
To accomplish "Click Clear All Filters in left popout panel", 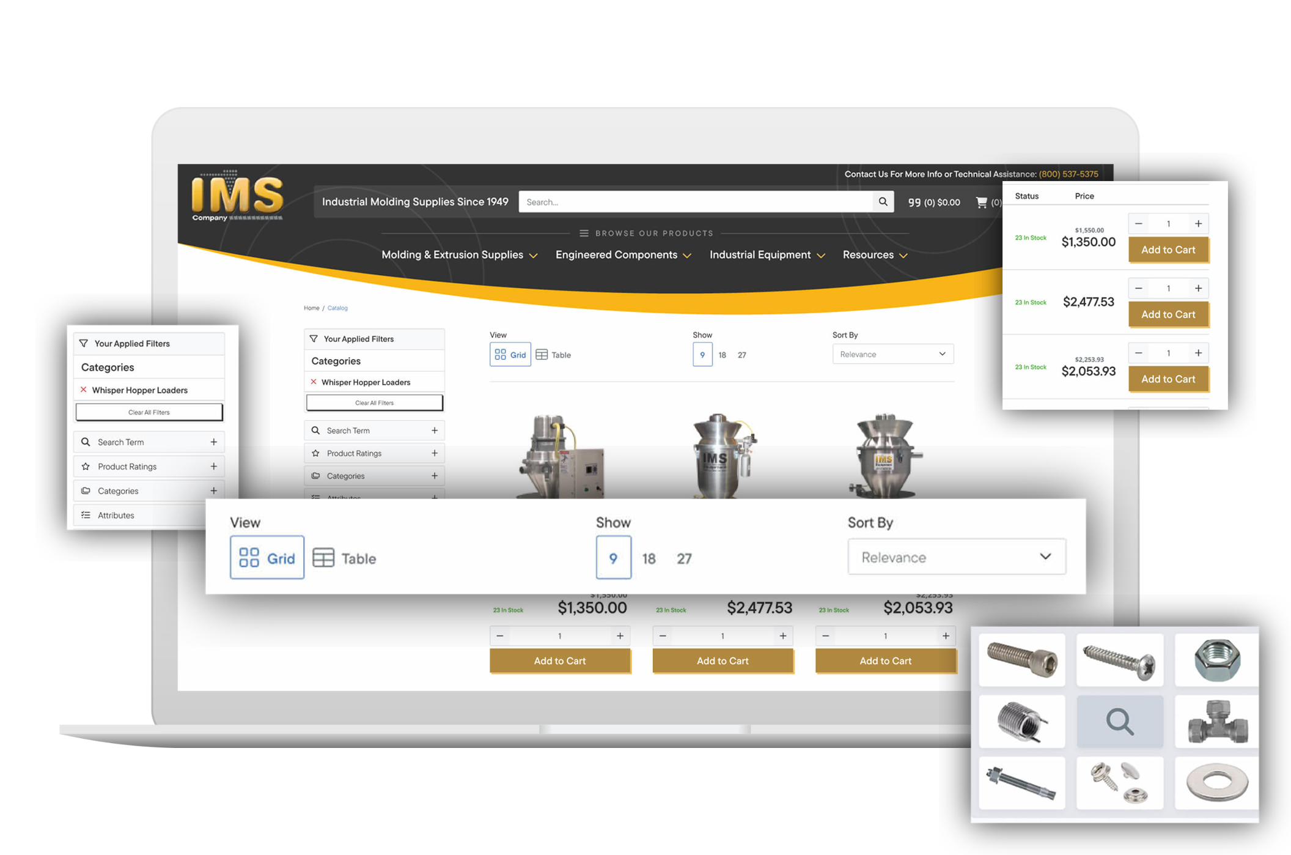I will click(x=149, y=412).
